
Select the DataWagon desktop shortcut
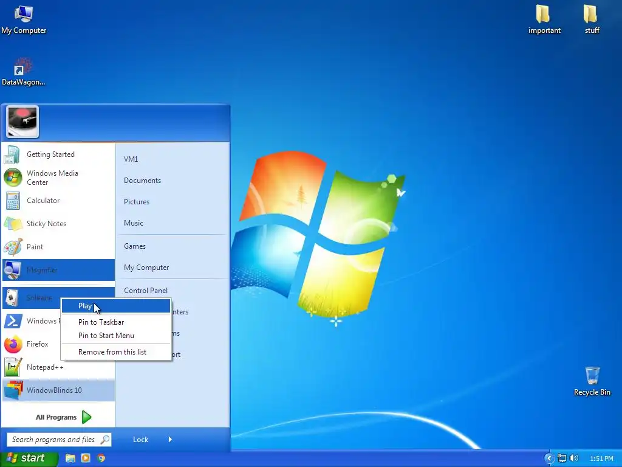(x=23, y=72)
